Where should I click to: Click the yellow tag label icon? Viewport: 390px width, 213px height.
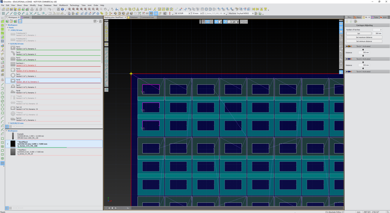[102, 13]
